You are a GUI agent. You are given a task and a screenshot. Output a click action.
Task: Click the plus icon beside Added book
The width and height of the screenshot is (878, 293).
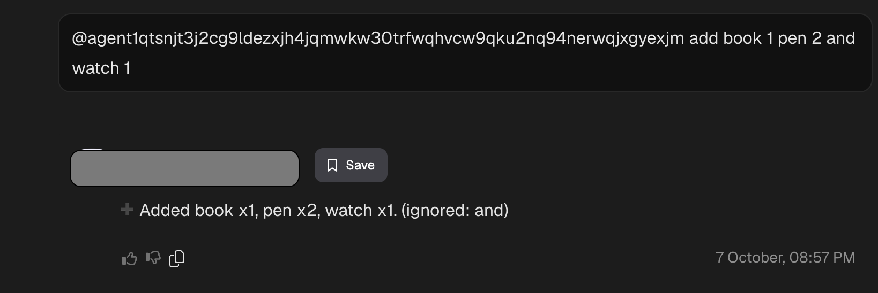pyautogui.click(x=127, y=210)
